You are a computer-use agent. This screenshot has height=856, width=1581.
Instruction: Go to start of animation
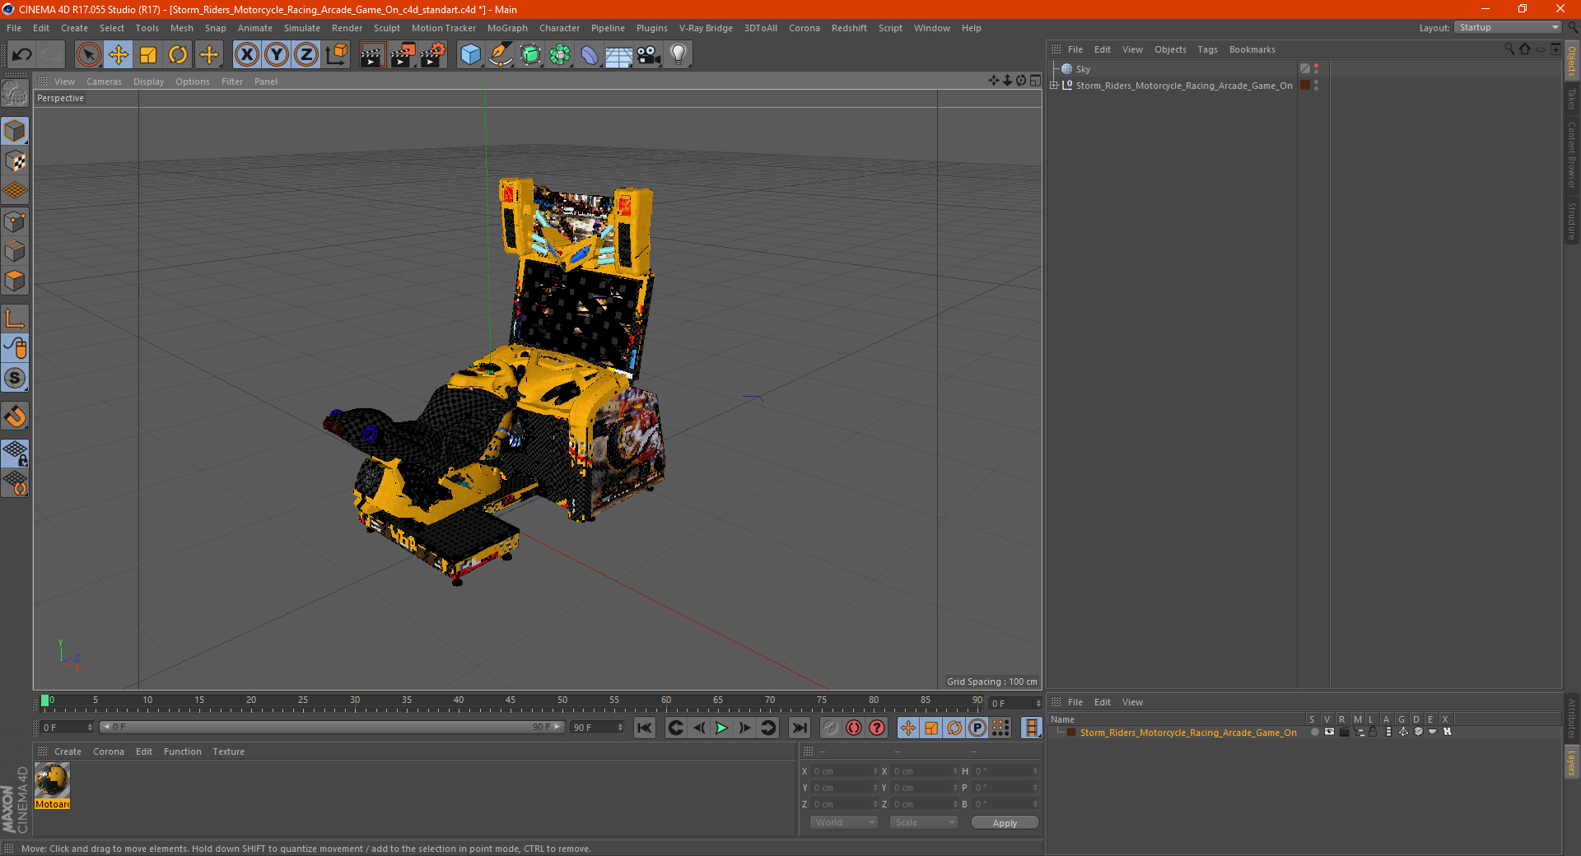coord(645,728)
